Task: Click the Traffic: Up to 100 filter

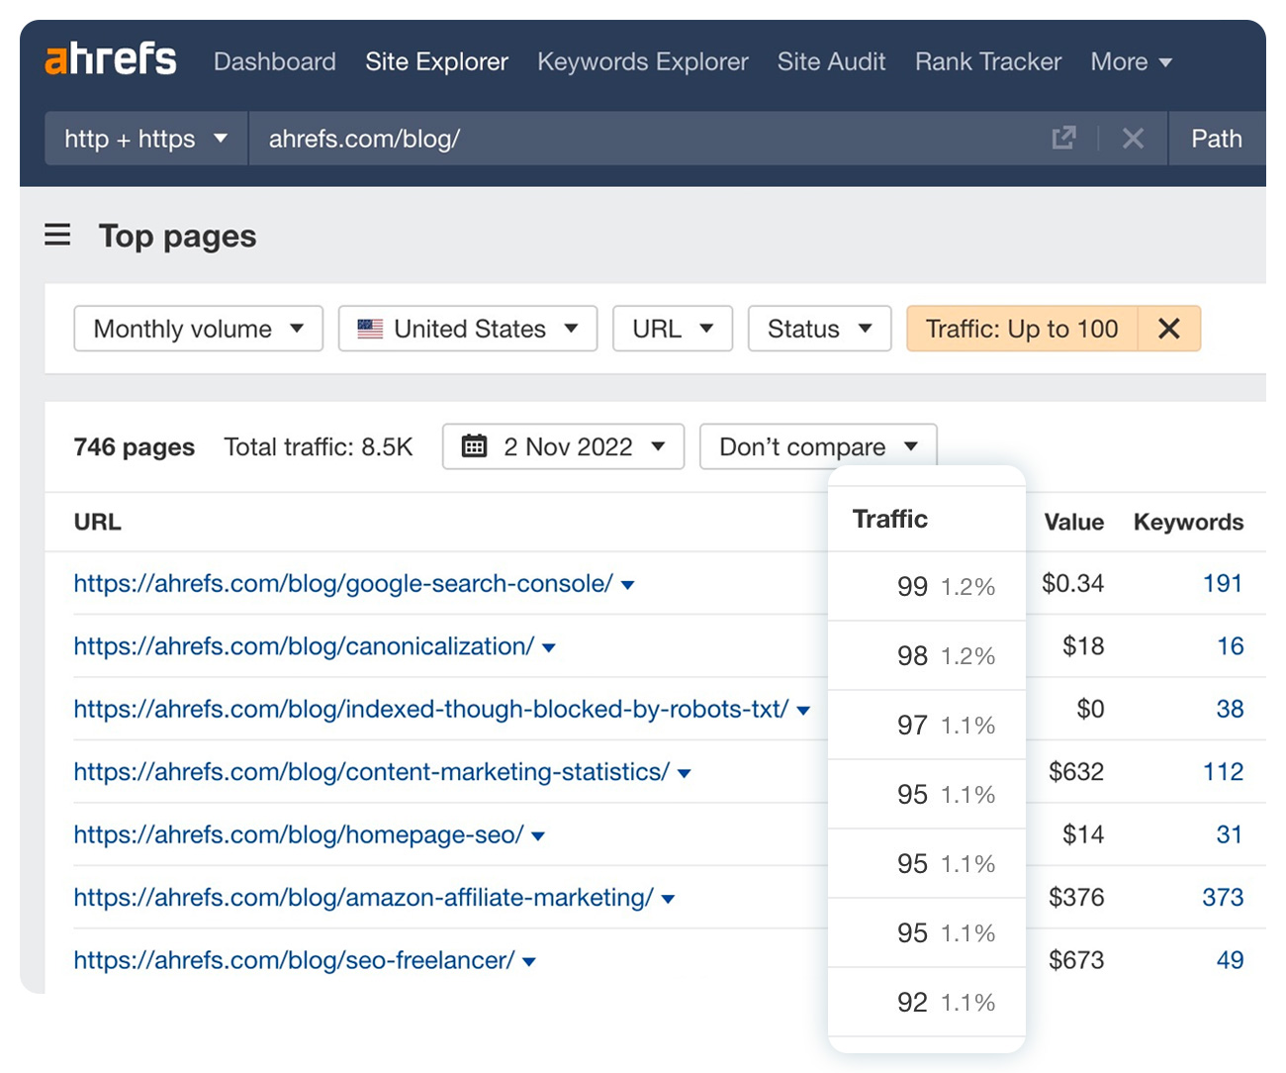Action: click(x=1021, y=329)
